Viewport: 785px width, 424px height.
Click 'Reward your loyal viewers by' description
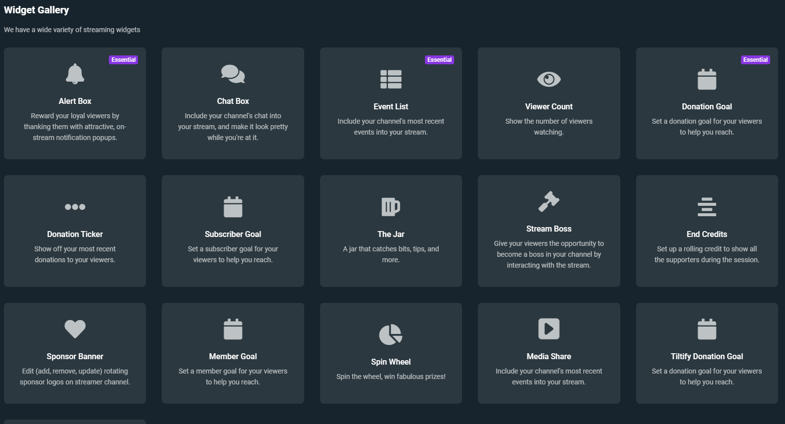click(75, 116)
